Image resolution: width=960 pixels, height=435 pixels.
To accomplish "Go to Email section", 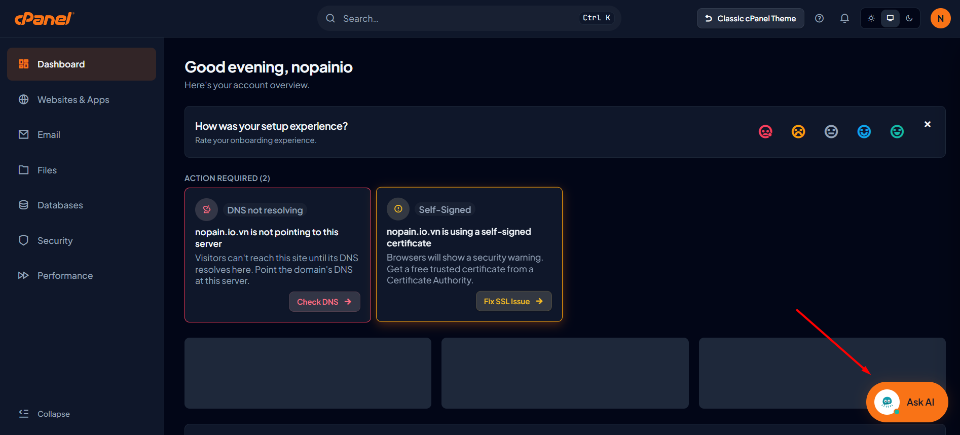I will pos(82,134).
